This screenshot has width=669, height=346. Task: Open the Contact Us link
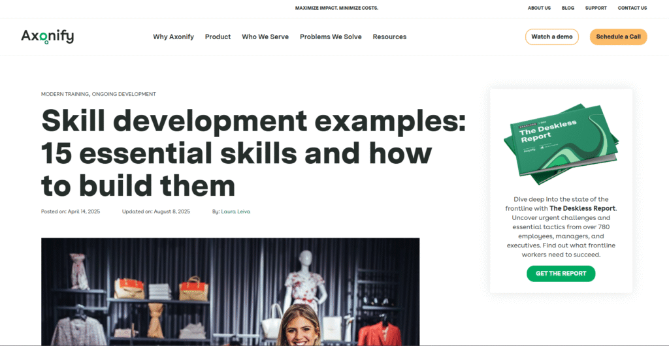click(x=632, y=8)
